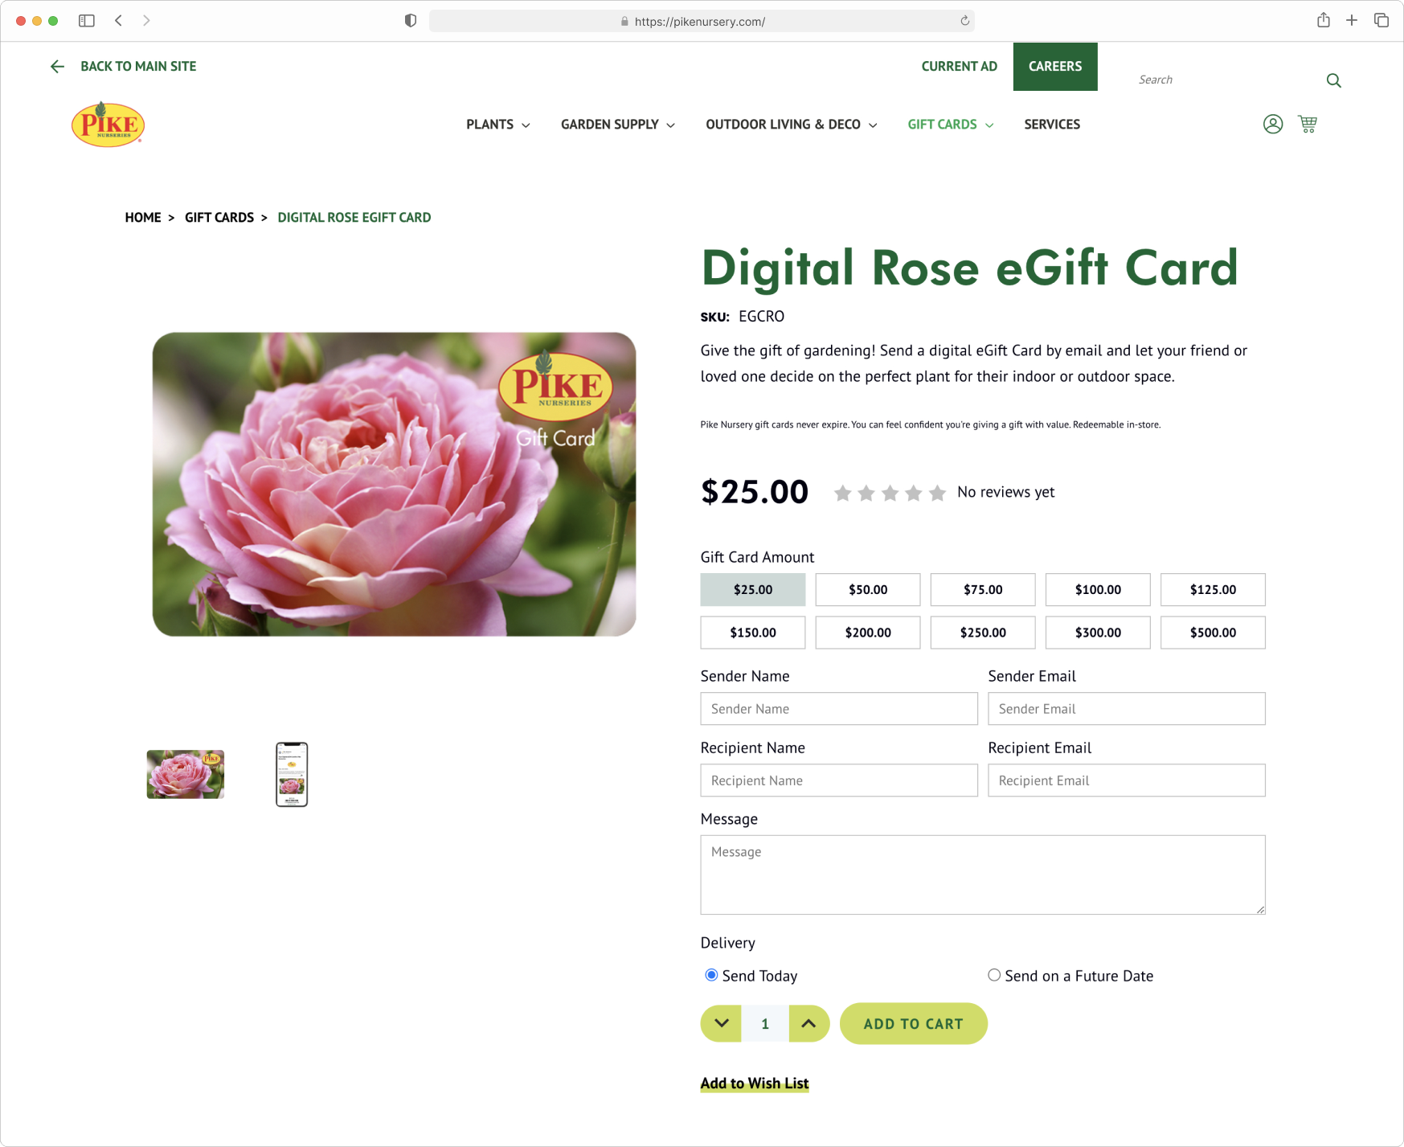The width and height of the screenshot is (1404, 1147).
Task: Expand the Garden Supply dropdown menu
Action: point(618,125)
